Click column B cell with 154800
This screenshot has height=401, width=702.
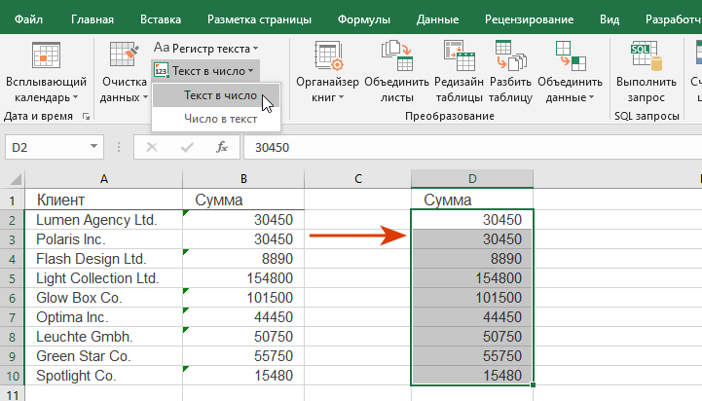point(243,278)
